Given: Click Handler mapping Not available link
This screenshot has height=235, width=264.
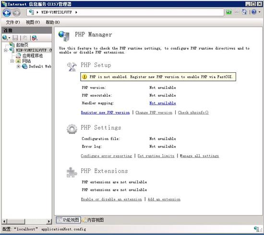Looking at the screenshot, I should click(x=163, y=103).
